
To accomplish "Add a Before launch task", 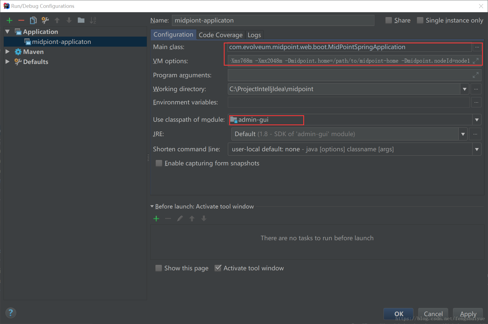I will tap(156, 219).
